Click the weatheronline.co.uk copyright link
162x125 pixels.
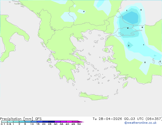[141, 123]
